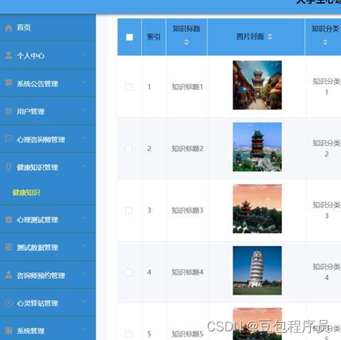Expand the 系统管理 chevron
Screen dimensions: 341x340
(x=84, y=330)
